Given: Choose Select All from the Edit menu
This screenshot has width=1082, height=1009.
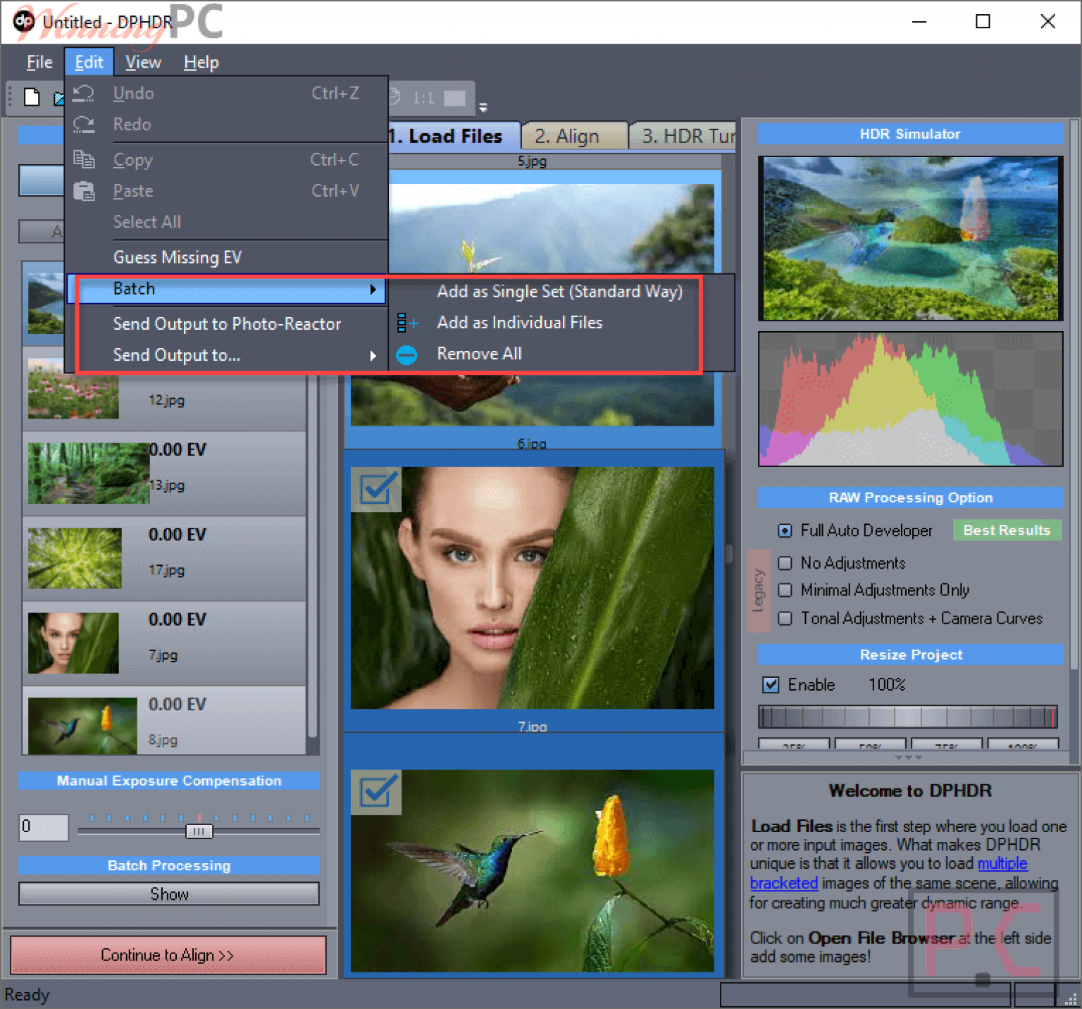Looking at the screenshot, I should (x=227, y=222).
